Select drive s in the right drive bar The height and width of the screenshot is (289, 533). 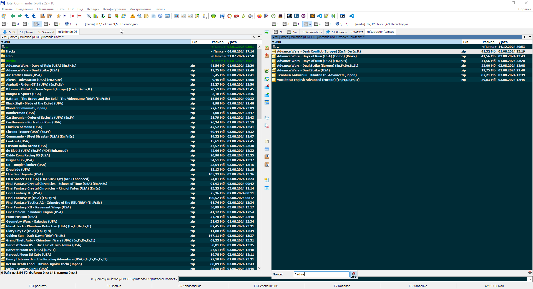point(318,24)
